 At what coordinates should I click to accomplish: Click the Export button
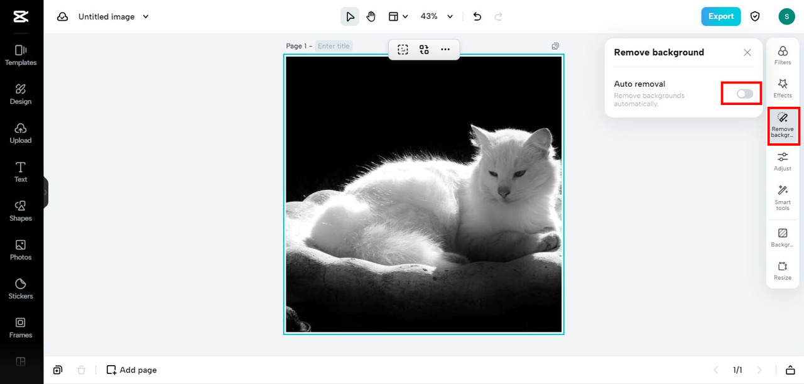tap(720, 16)
